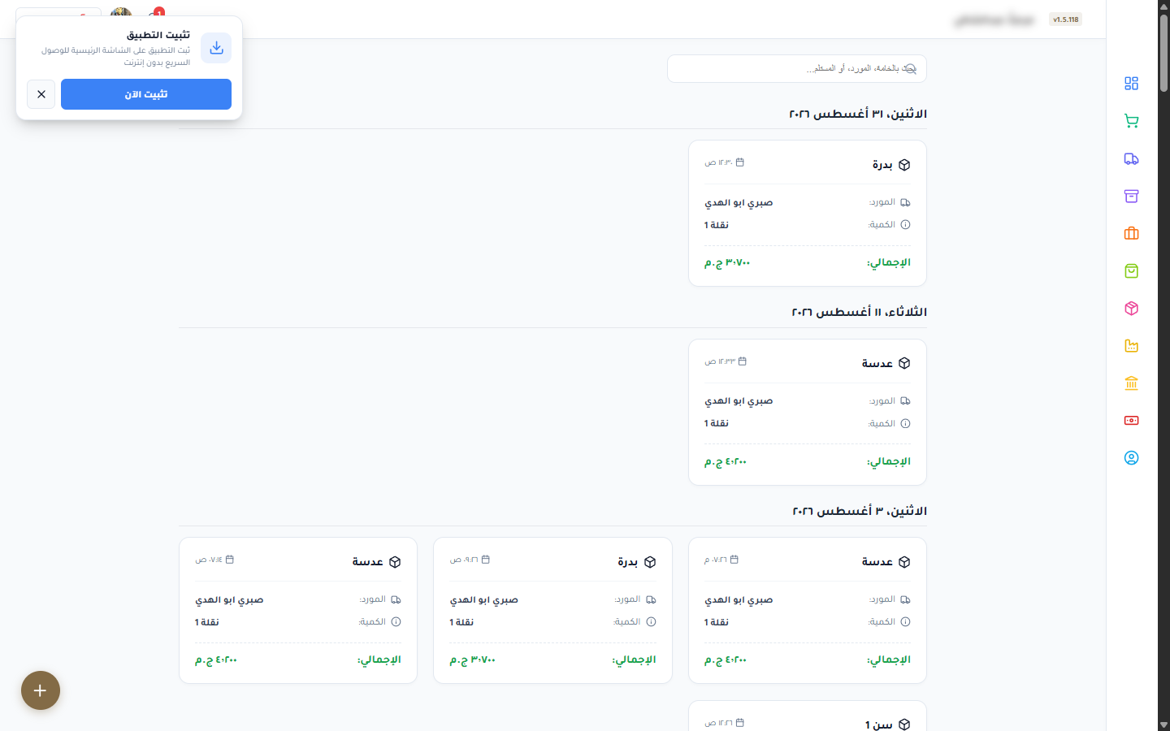Viewport: 1170px width, 731px height.
Task: Open the dashboard grid icon in sidebar
Action: tap(1131, 84)
